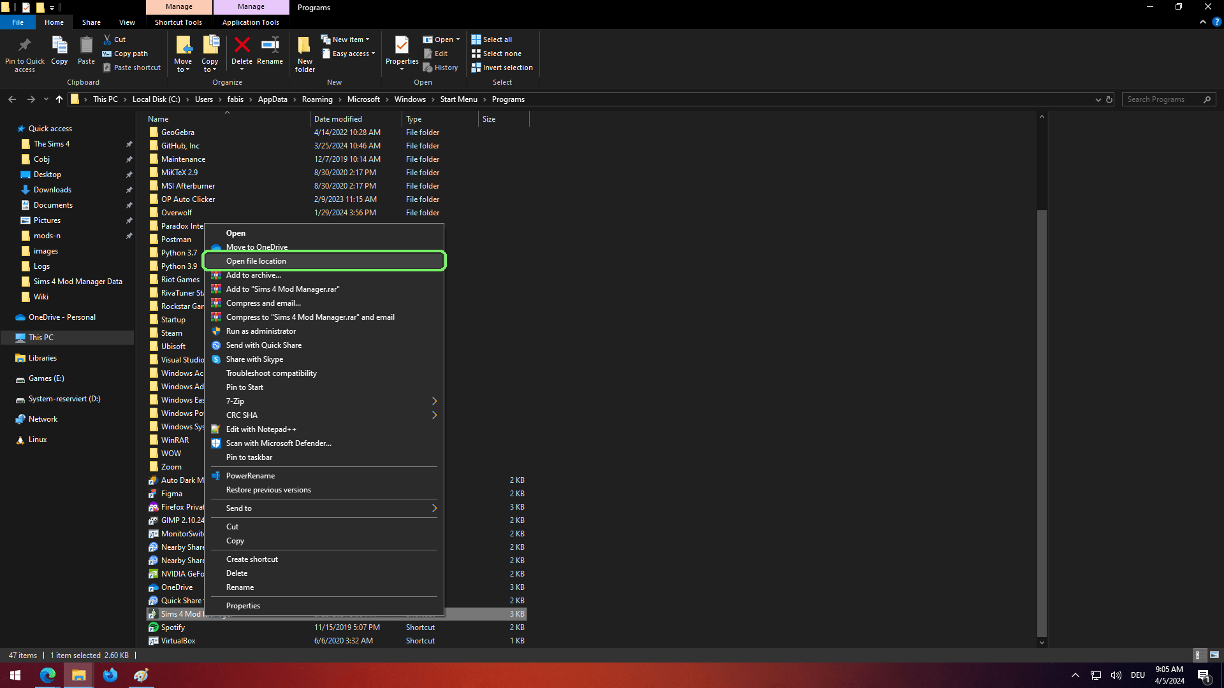Screen dimensions: 1224x688
Task: Click Select all in ribbon
Action: tap(492, 39)
